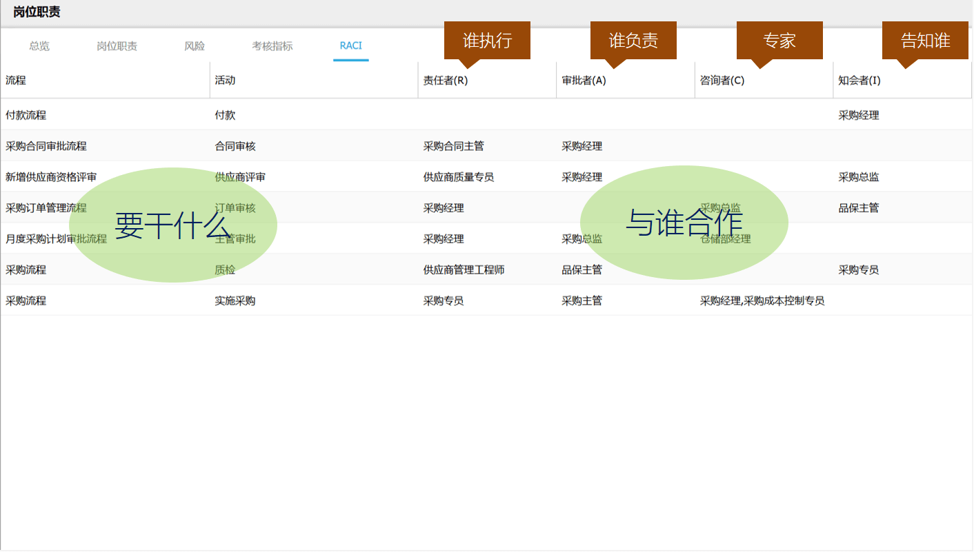Viewport: 974px width, 552px height.
Task: Select the 付款流程 row
Action: tap(26, 115)
